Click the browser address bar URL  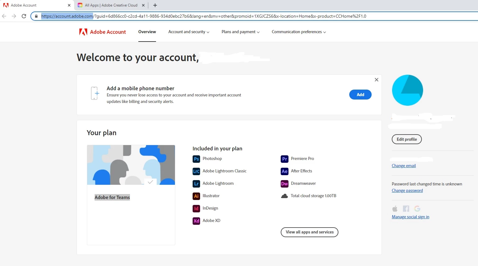click(203, 16)
